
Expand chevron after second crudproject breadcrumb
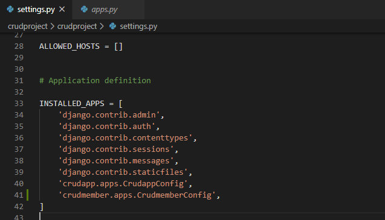tap(102, 26)
